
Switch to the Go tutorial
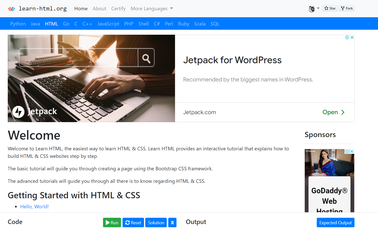coord(66,24)
